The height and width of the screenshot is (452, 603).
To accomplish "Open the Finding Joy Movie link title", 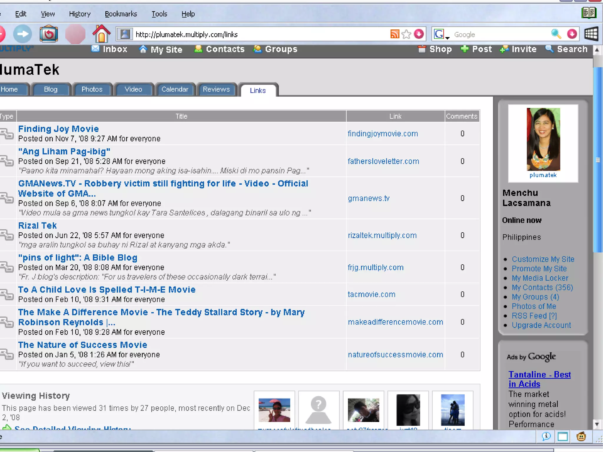I will point(58,129).
